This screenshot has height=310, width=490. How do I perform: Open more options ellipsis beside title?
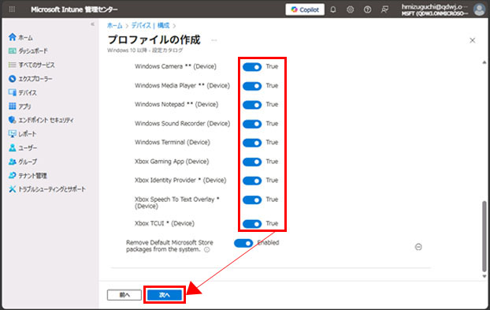(214, 40)
